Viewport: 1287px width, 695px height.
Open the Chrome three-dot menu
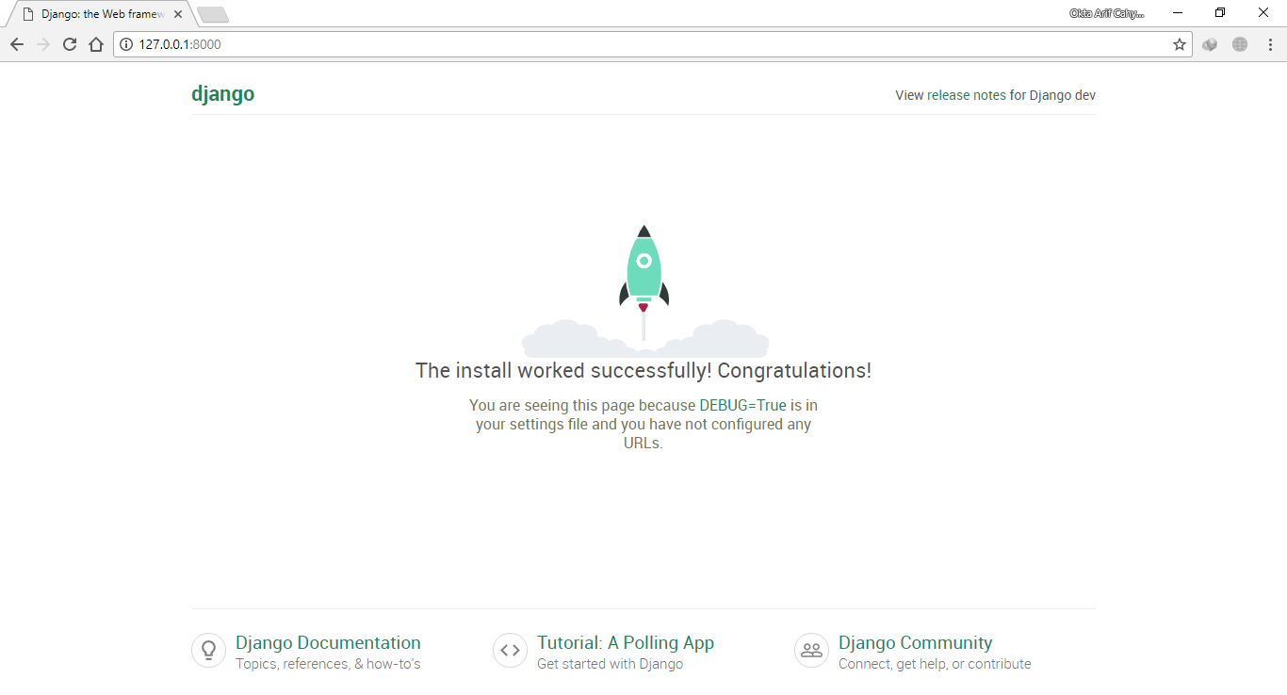point(1269,44)
